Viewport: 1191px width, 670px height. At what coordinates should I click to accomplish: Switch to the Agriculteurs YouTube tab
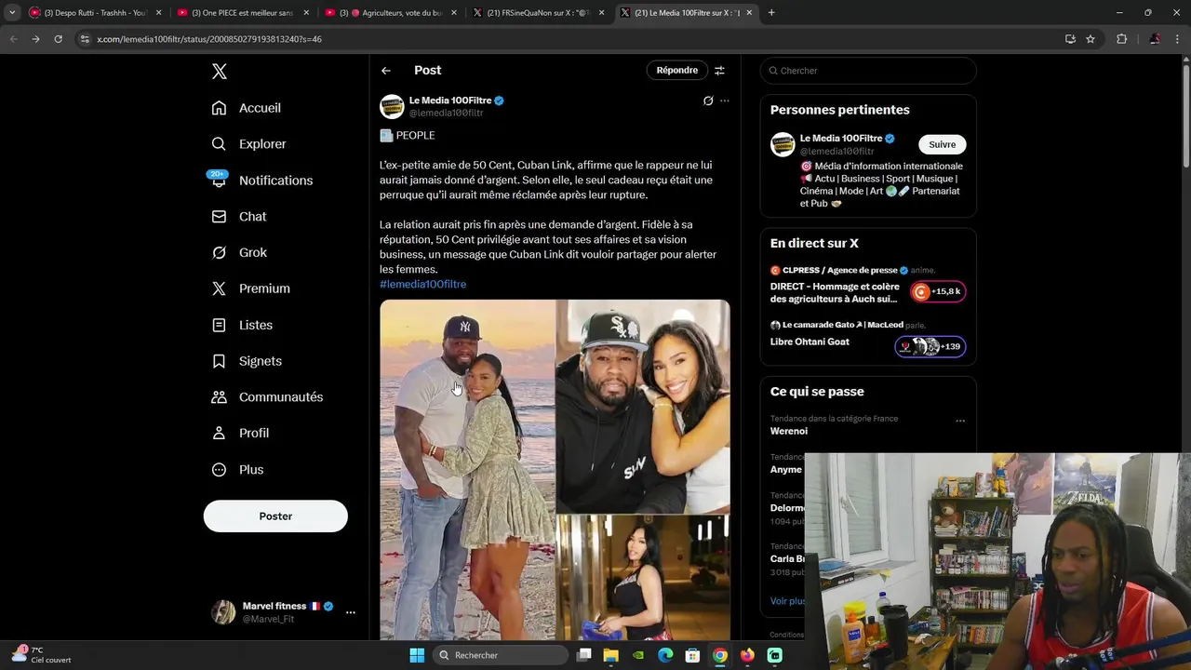point(391,13)
